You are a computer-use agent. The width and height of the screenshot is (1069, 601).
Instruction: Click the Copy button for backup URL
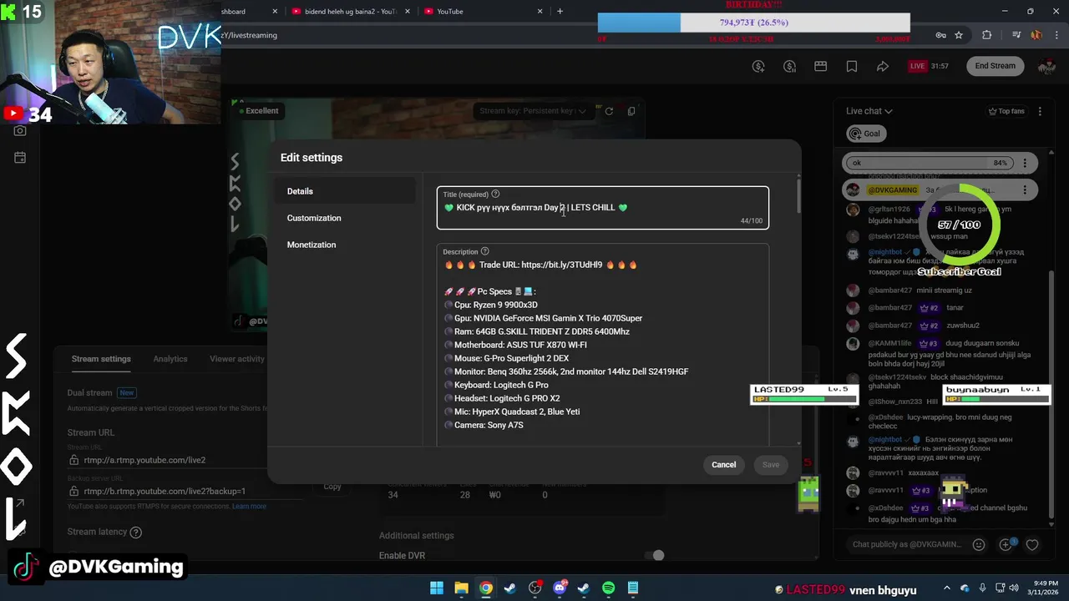point(332,487)
